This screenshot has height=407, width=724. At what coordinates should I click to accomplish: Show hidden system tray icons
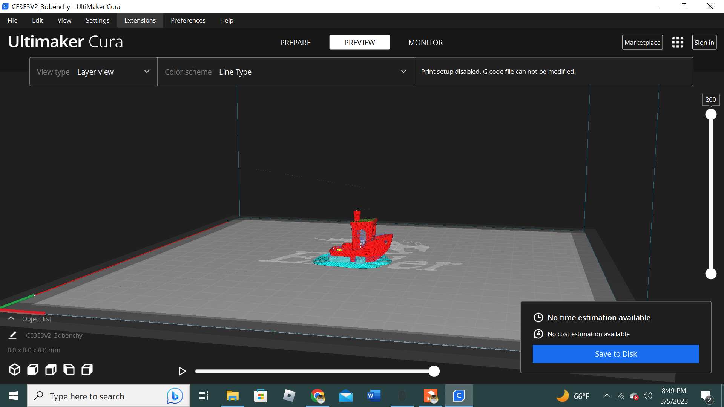click(x=607, y=396)
